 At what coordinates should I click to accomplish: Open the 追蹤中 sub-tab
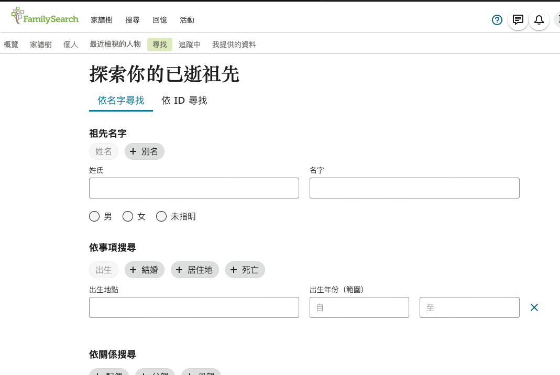click(189, 45)
